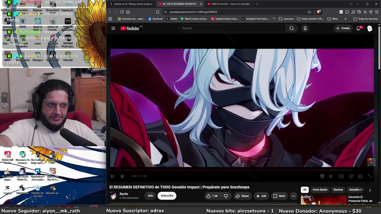Go to the browser home page

128,12
